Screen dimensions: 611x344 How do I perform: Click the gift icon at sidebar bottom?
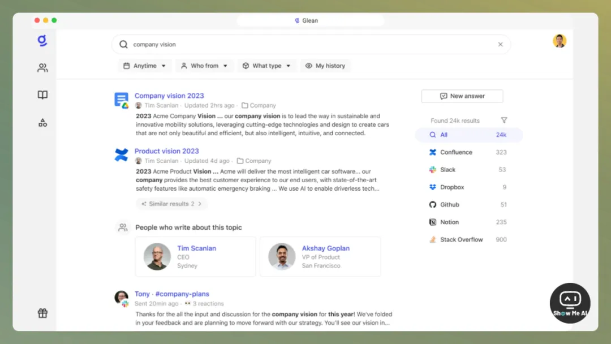(x=42, y=313)
